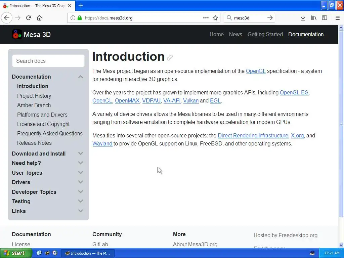
Task: Follow the EGL link
Action: pyautogui.click(x=215, y=101)
